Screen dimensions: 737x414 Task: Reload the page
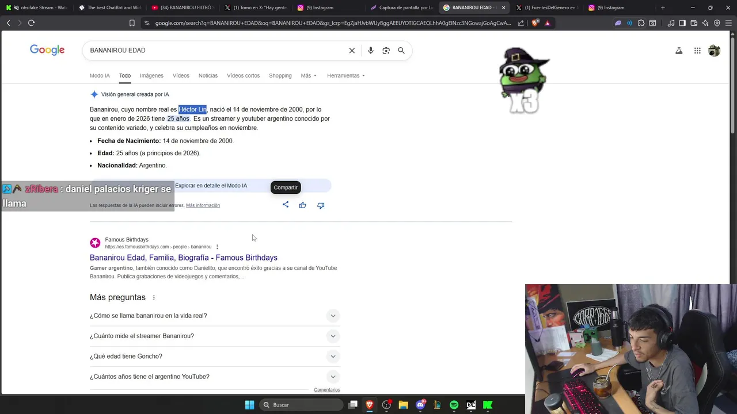pyautogui.click(x=31, y=23)
